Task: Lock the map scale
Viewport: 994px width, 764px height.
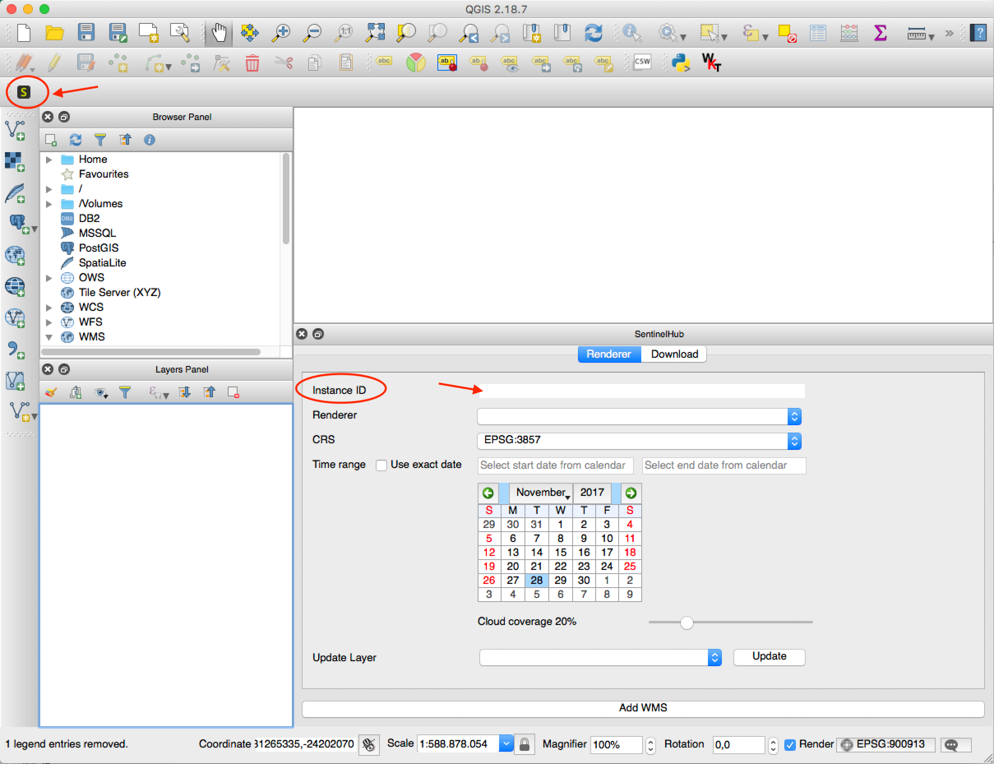Action: click(524, 744)
